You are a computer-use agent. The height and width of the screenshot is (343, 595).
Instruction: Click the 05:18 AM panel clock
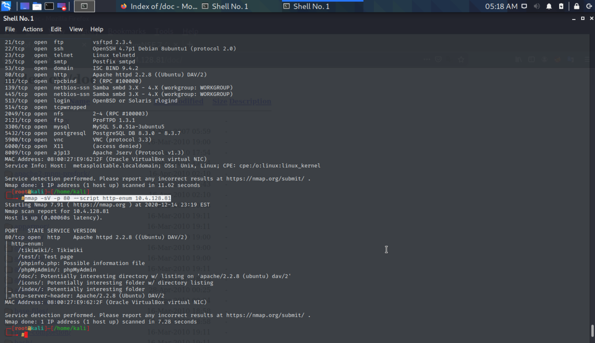(x=501, y=6)
